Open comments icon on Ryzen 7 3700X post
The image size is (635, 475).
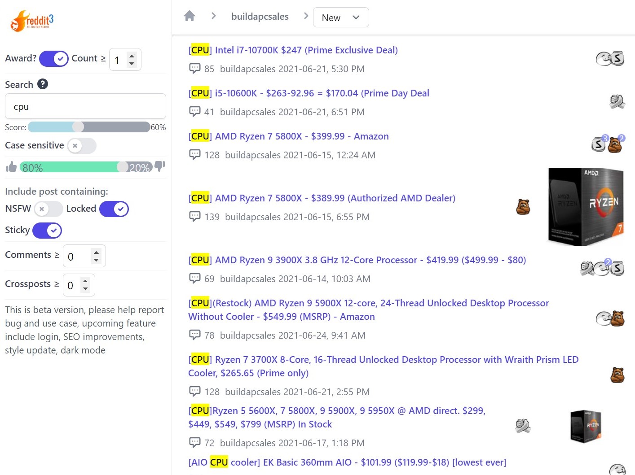pos(195,392)
